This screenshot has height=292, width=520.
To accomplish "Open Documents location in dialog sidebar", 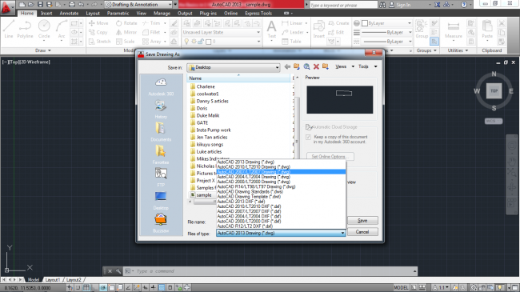I will click(161, 132).
